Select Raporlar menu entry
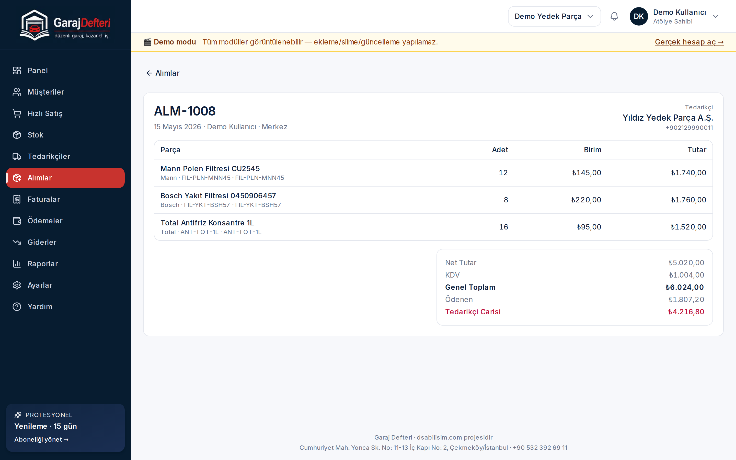The image size is (736, 460). [65, 264]
